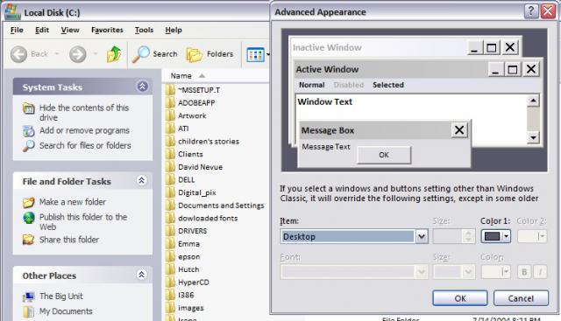The image size is (561, 321).
Task: Select the children's stories folder icon
Action: pyautogui.click(x=170, y=142)
